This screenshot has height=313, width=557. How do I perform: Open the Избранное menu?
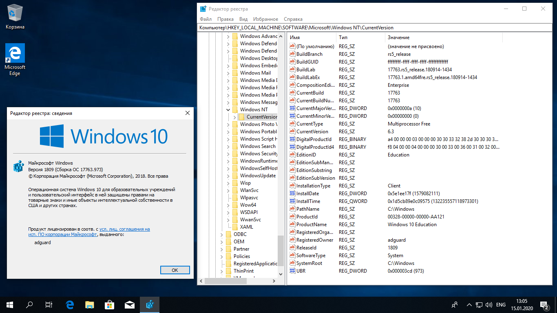coord(265,19)
